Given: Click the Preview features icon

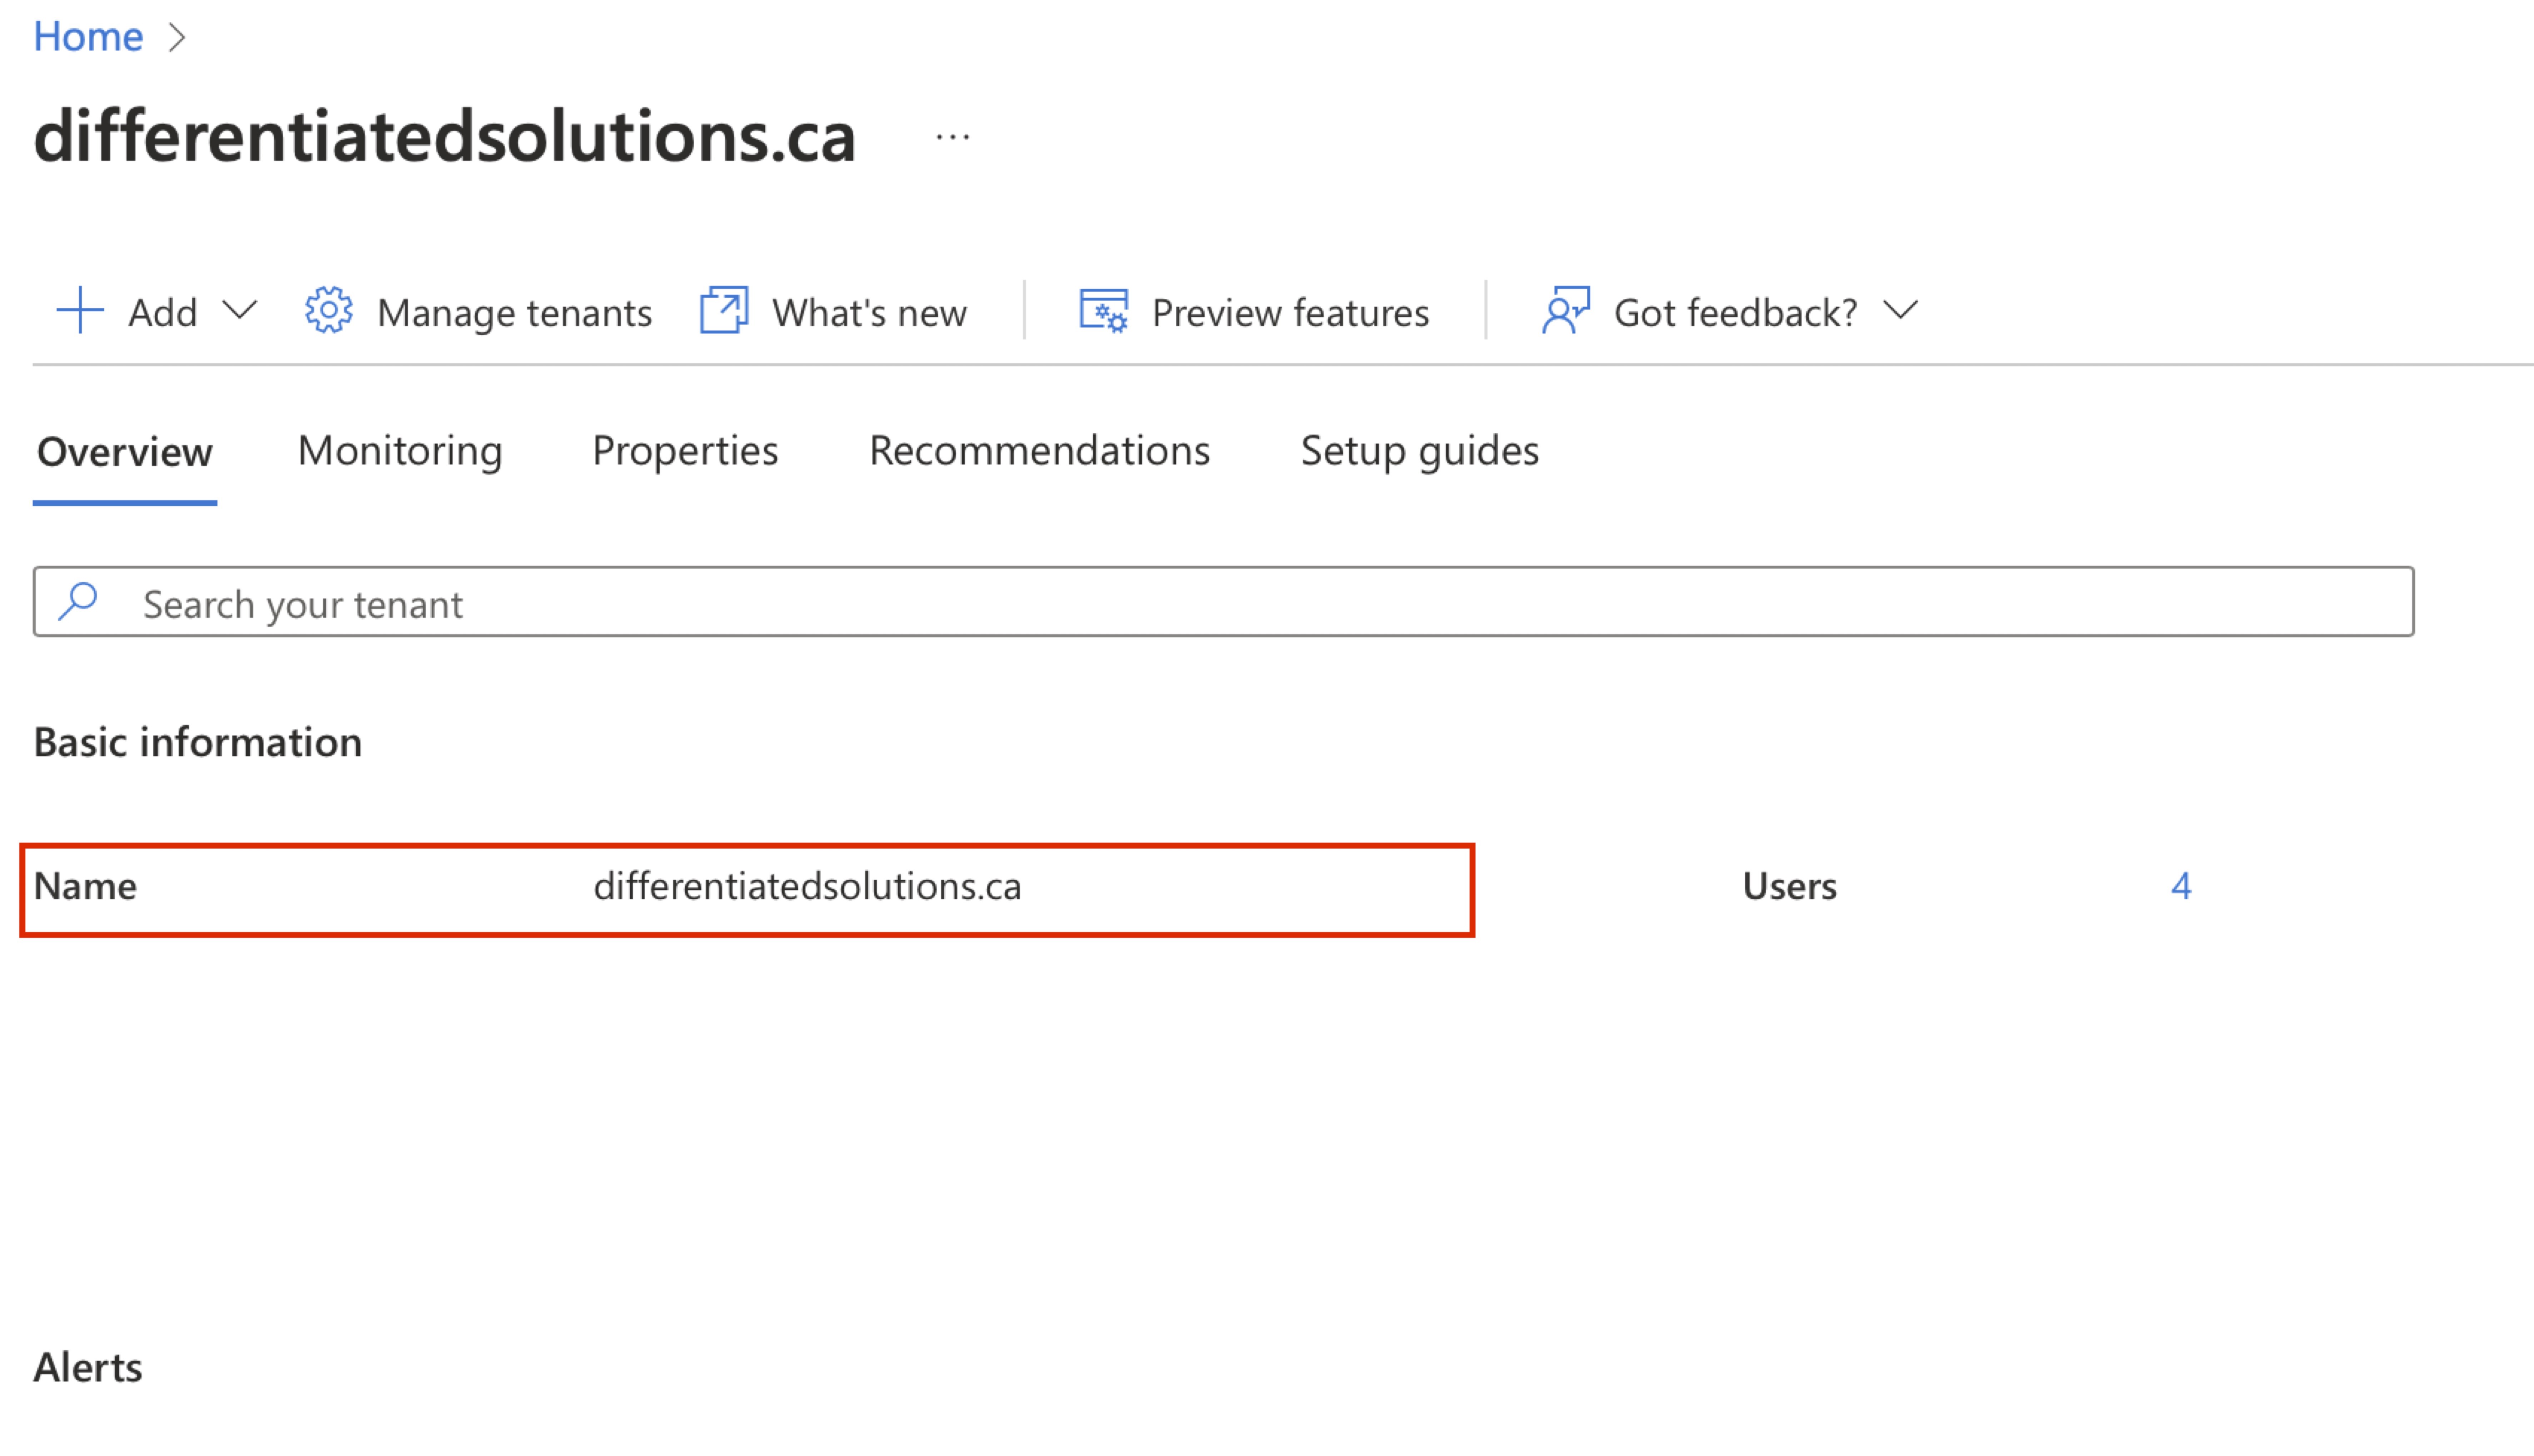Looking at the screenshot, I should (x=1104, y=311).
